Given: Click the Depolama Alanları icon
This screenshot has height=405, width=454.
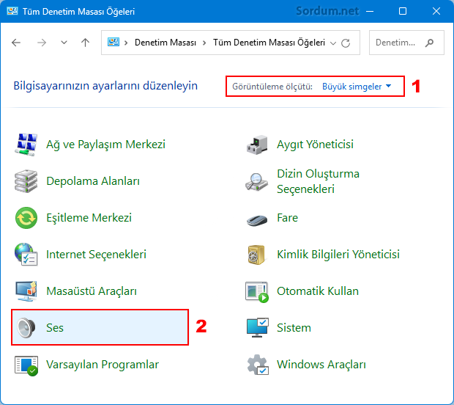Looking at the screenshot, I should pyautogui.click(x=27, y=180).
